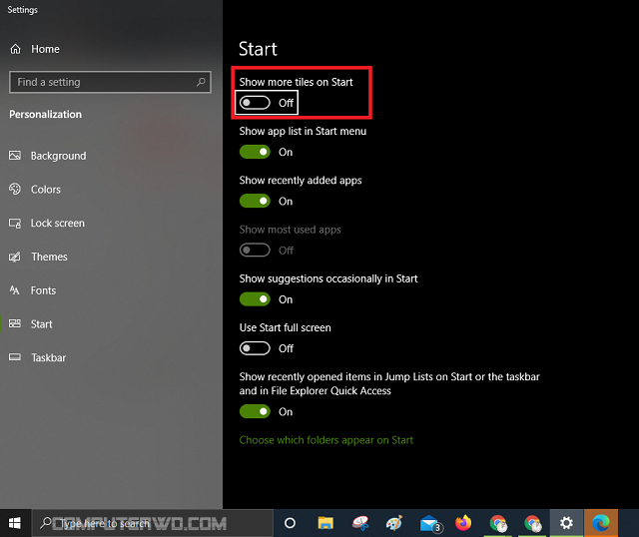Disable Show recently added apps
This screenshot has height=537, width=639.
click(255, 201)
